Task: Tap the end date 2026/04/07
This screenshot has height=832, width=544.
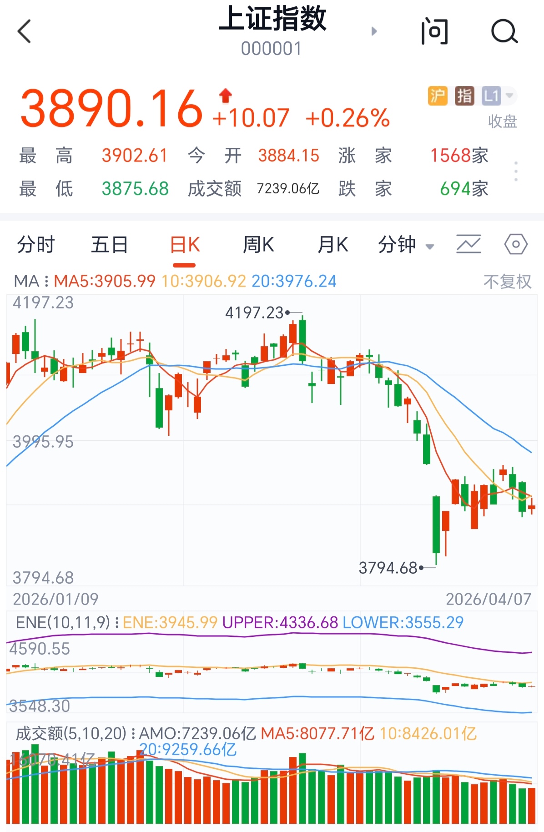Action: pos(489,599)
